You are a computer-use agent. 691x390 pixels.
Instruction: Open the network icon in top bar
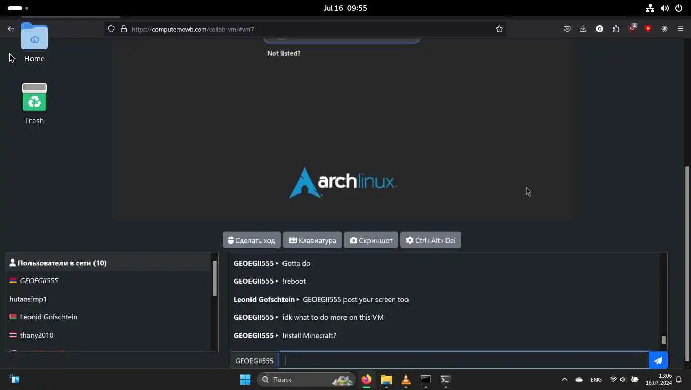(650, 8)
